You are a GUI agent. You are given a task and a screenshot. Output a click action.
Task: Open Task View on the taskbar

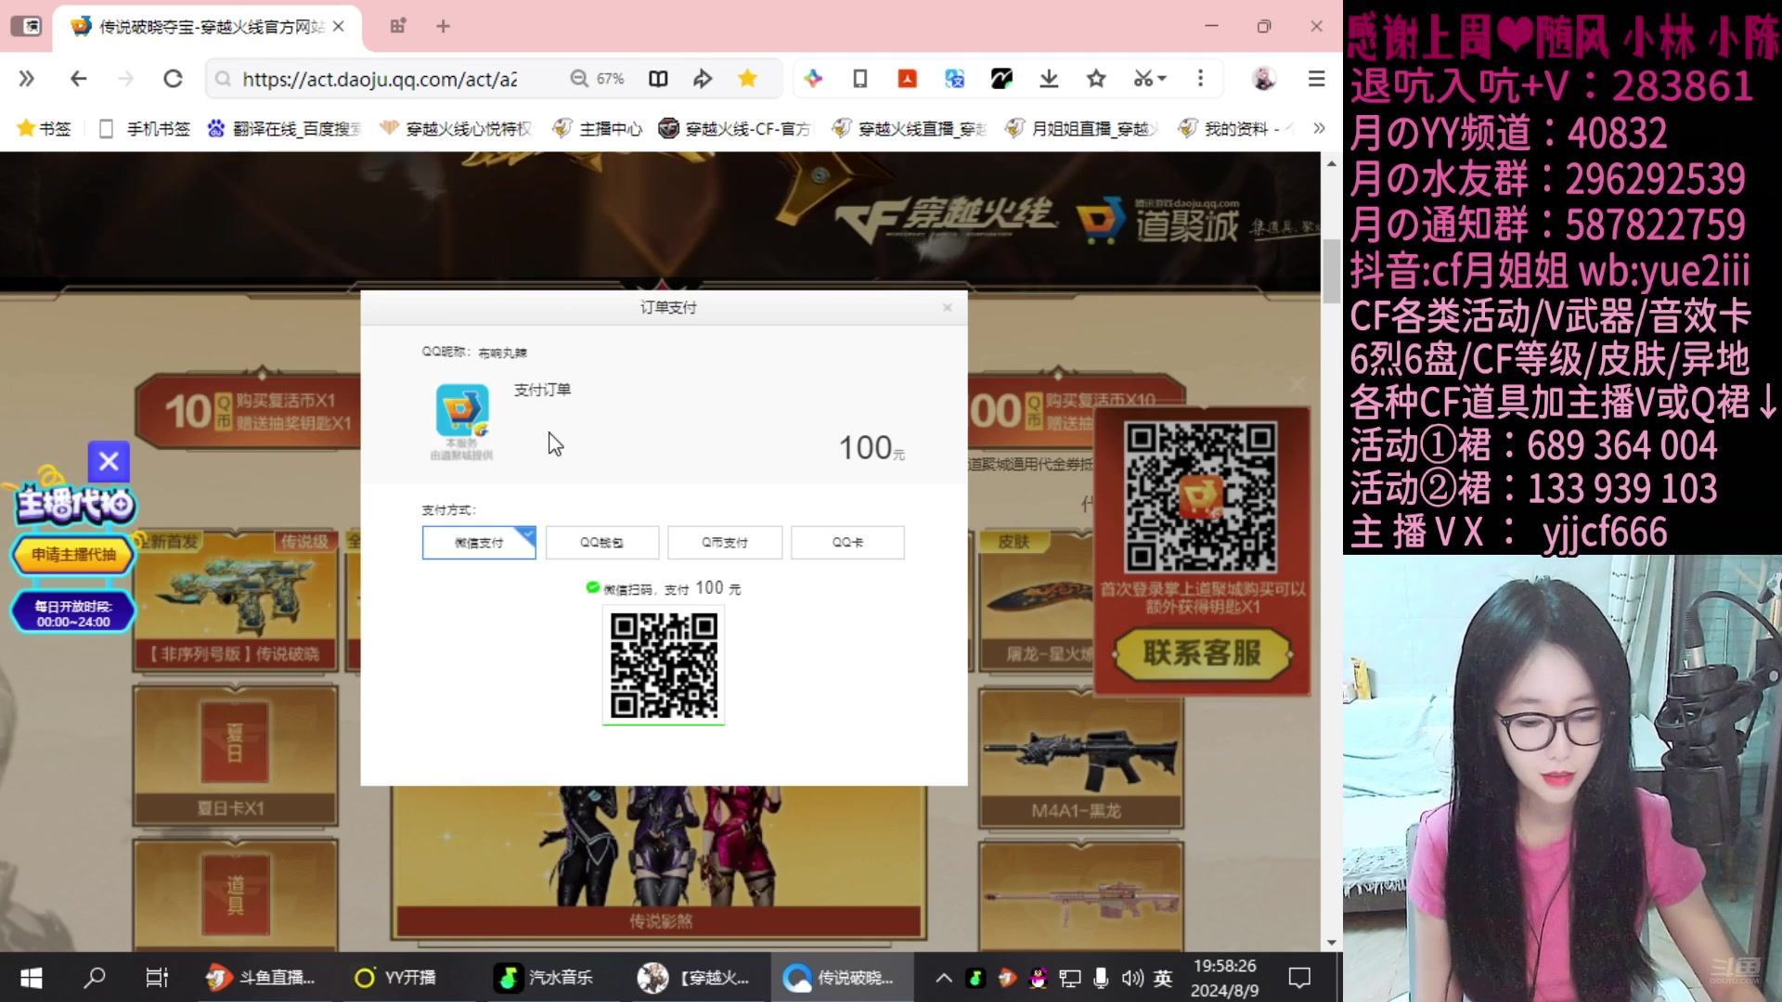click(157, 978)
